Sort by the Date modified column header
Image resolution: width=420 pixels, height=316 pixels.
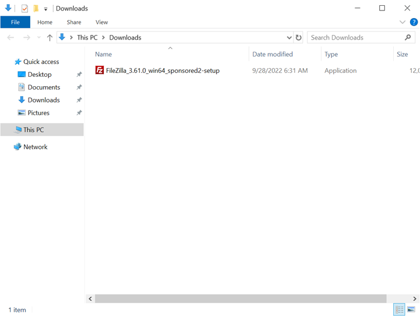[272, 54]
